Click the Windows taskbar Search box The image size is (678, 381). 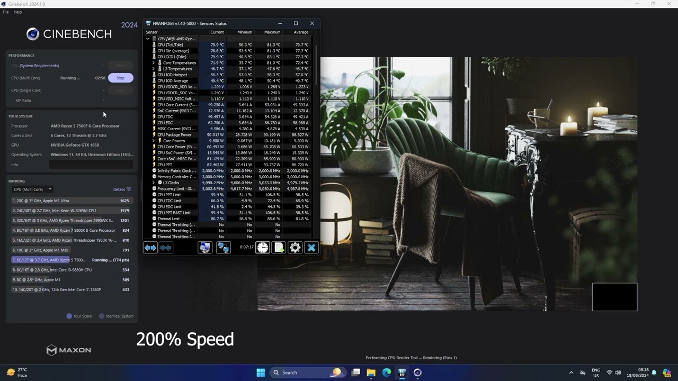tap(307, 373)
